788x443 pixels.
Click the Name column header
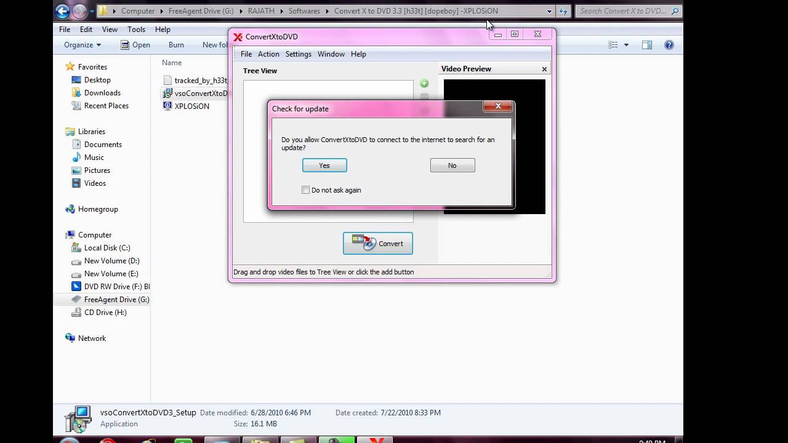(x=172, y=63)
